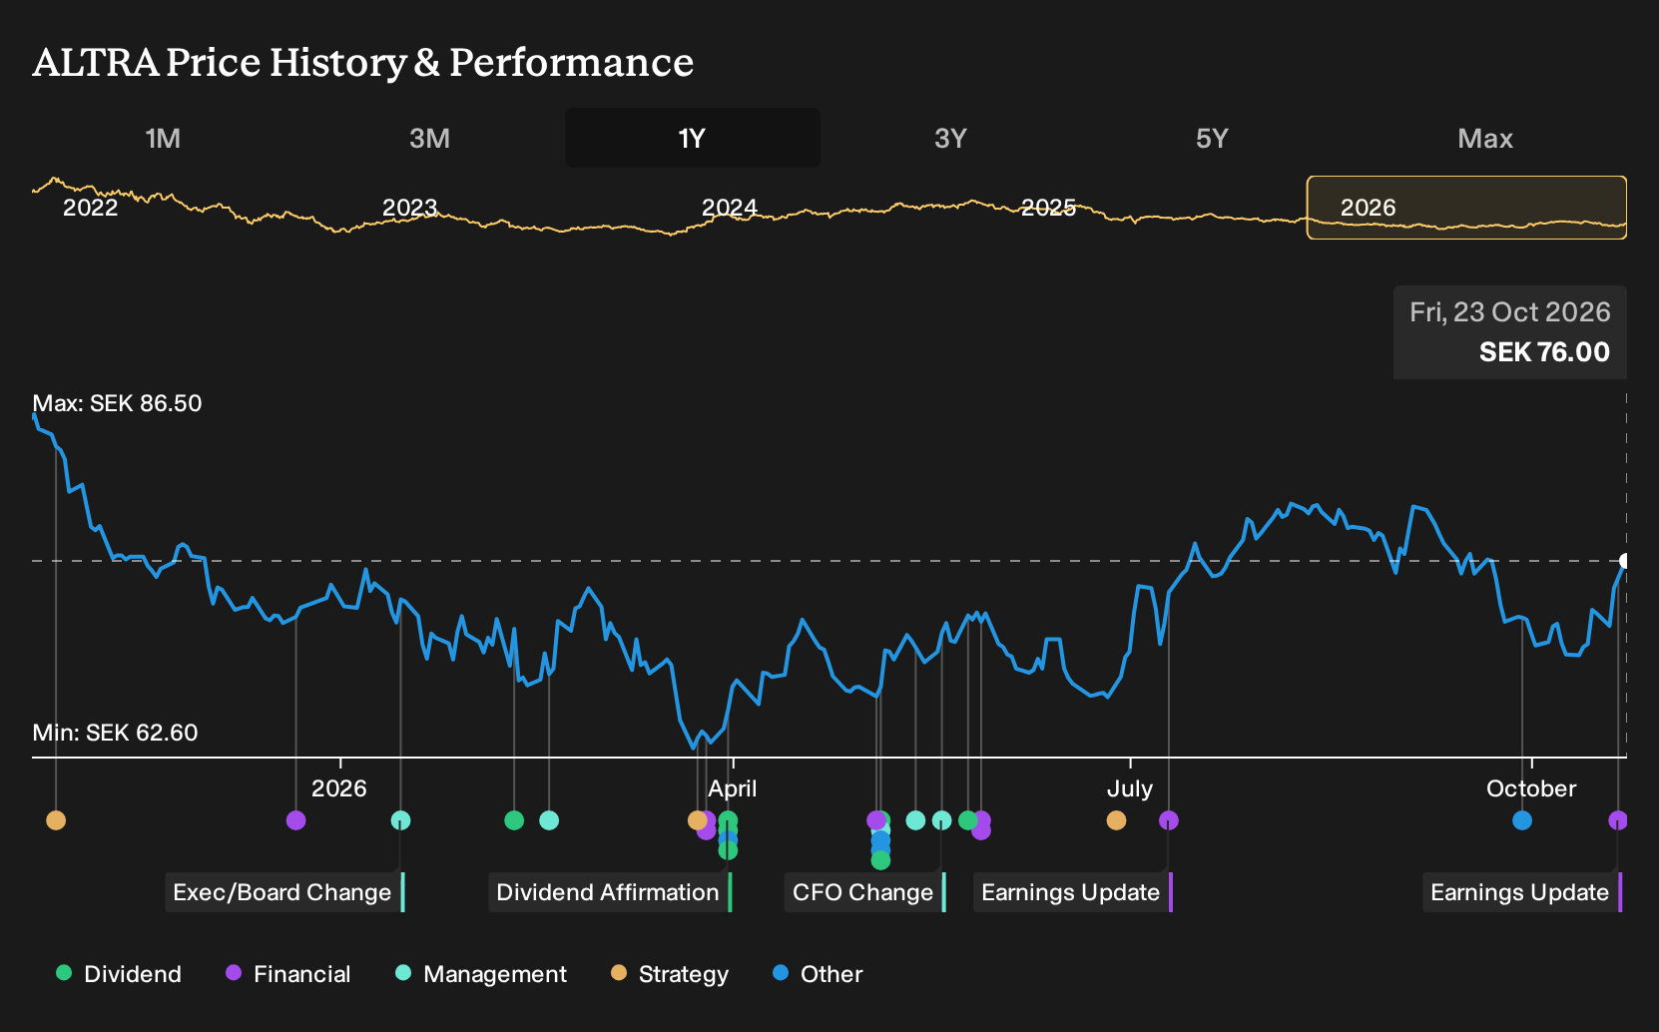Select the blue Other marker under October
The width and height of the screenshot is (1659, 1032).
point(1522,820)
